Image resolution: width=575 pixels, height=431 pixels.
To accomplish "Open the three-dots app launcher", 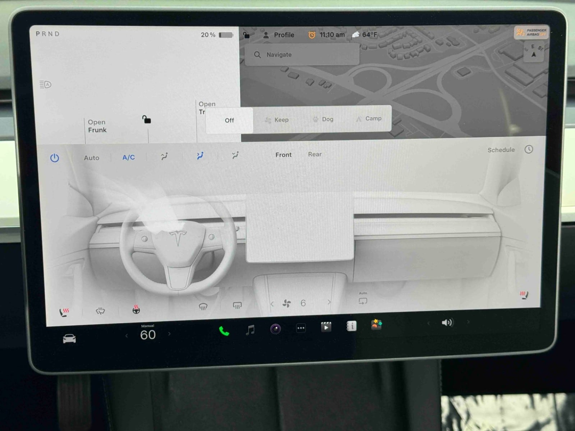I will 301,328.
